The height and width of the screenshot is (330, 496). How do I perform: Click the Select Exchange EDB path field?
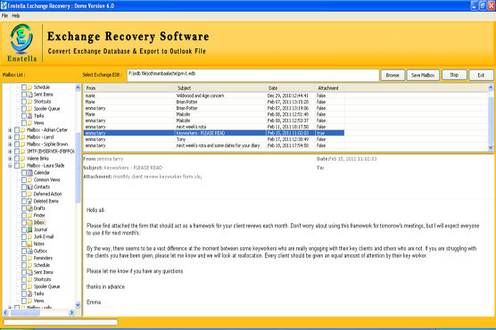(253, 75)
